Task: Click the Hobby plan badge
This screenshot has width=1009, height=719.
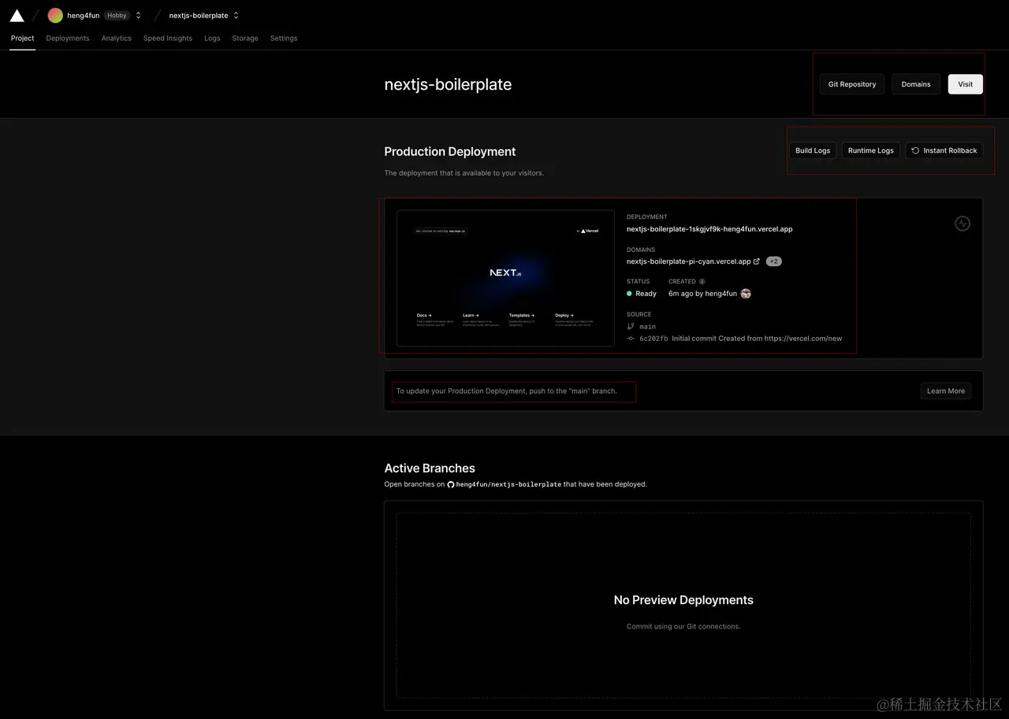Action: [117, 15]
